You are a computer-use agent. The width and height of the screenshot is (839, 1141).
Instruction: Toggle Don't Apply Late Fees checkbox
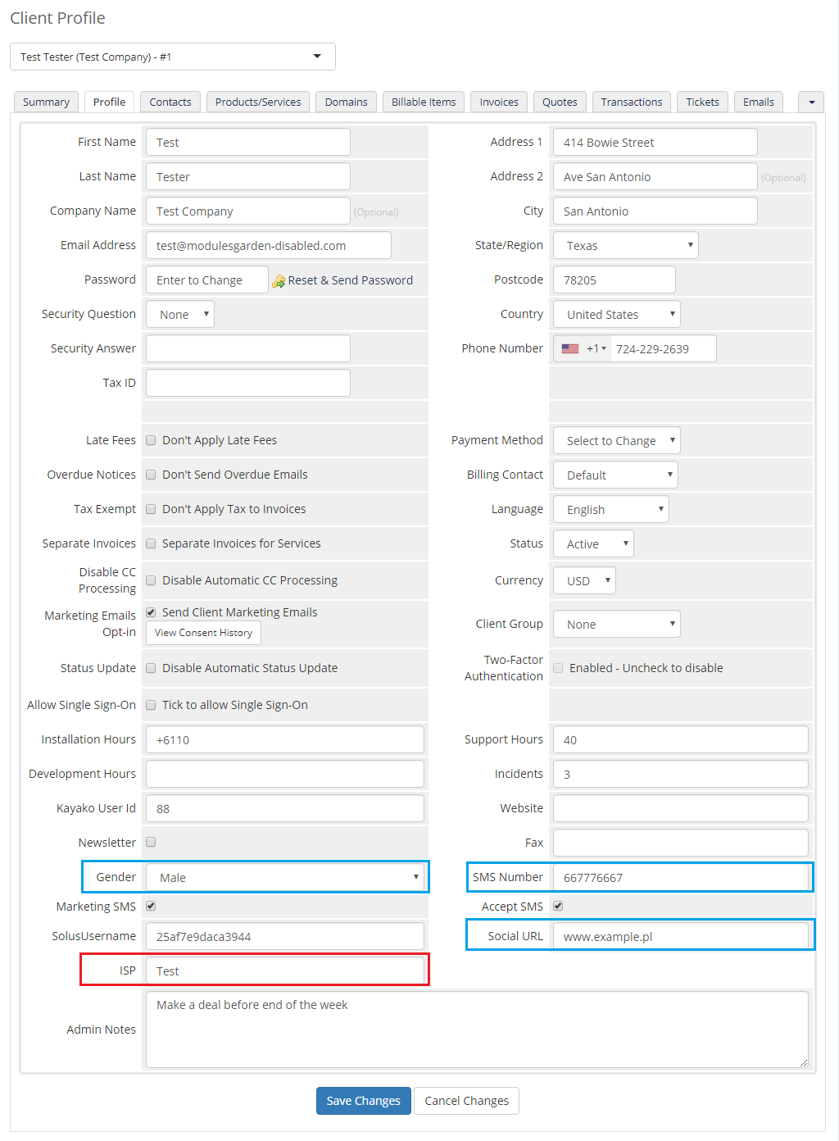point(151,440)
